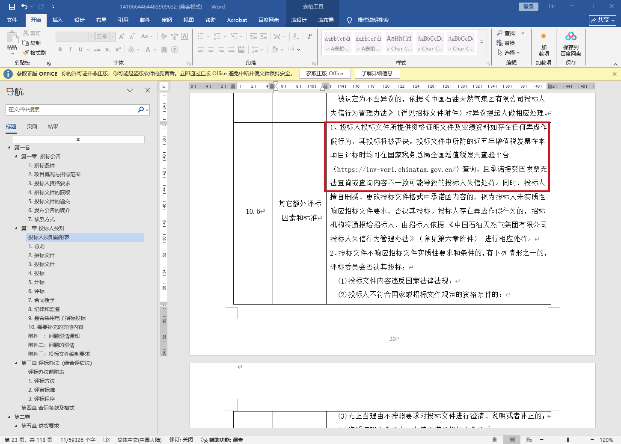Click the zoom out minus button
621x444 pixels.
541,440
